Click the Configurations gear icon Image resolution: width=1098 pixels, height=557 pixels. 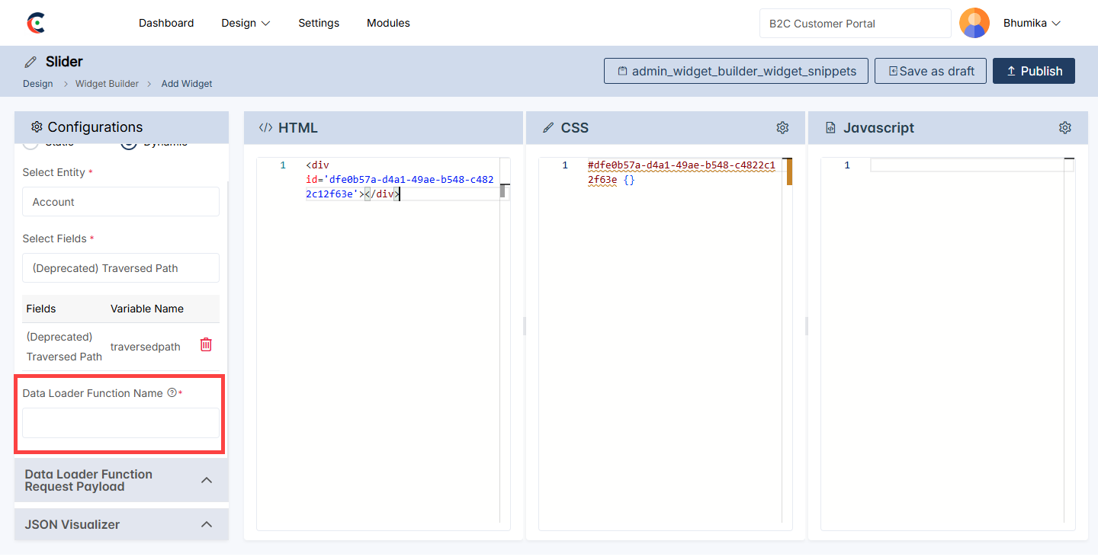pyautogui.click(x=37, y=127)
